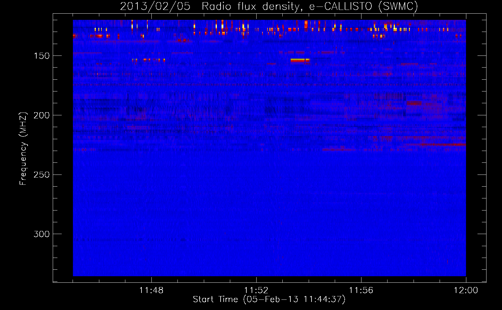The height and width of the screenshot is (310, 502).
Task: Click the 11:48 time tick label
Action: (x=151, y=290)
